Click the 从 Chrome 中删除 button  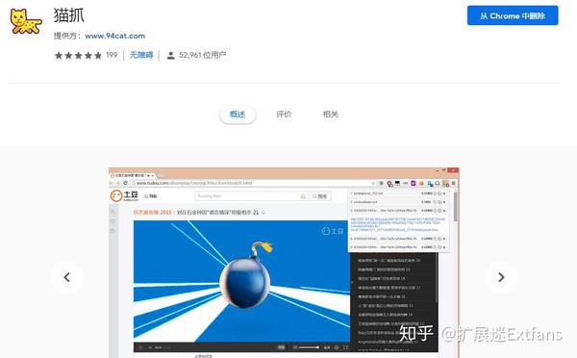tap(513, 15)
